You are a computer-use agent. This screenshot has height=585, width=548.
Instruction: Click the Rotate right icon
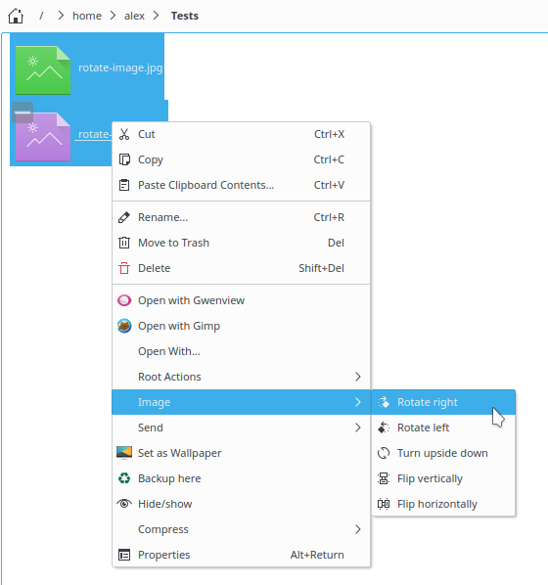click(x=384, y=402)
